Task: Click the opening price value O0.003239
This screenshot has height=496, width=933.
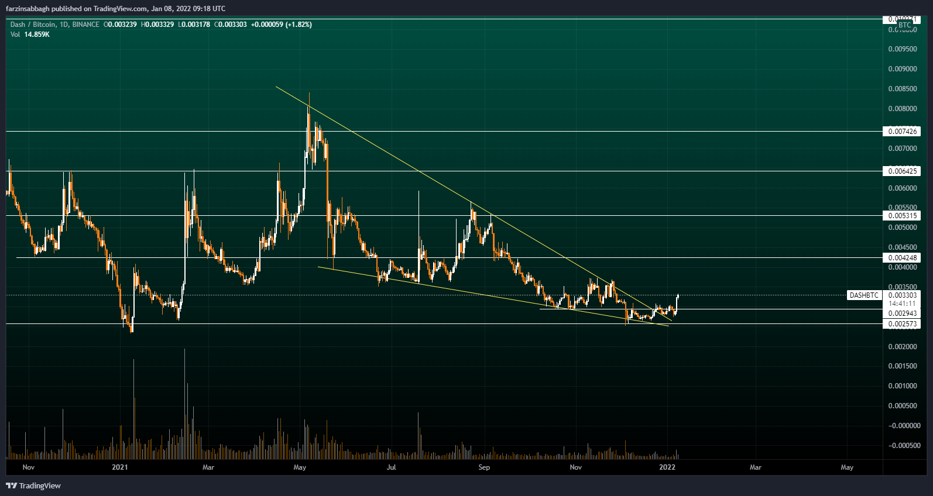Action: point(120,25)
